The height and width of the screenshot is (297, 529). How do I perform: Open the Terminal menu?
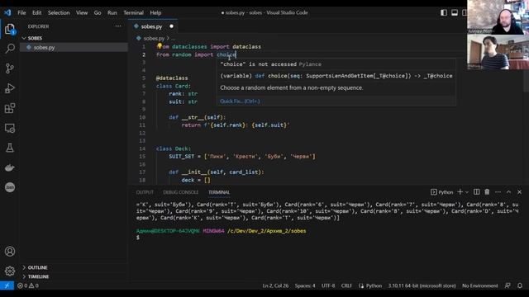coord(133,13)
